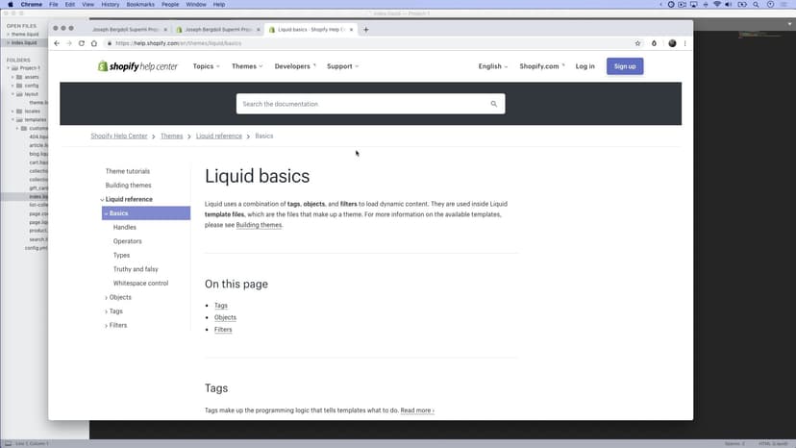Image resolution: width=796 pixels, height=448 pixels.
Task: Click the browser home icon
Action: (94, 43)
